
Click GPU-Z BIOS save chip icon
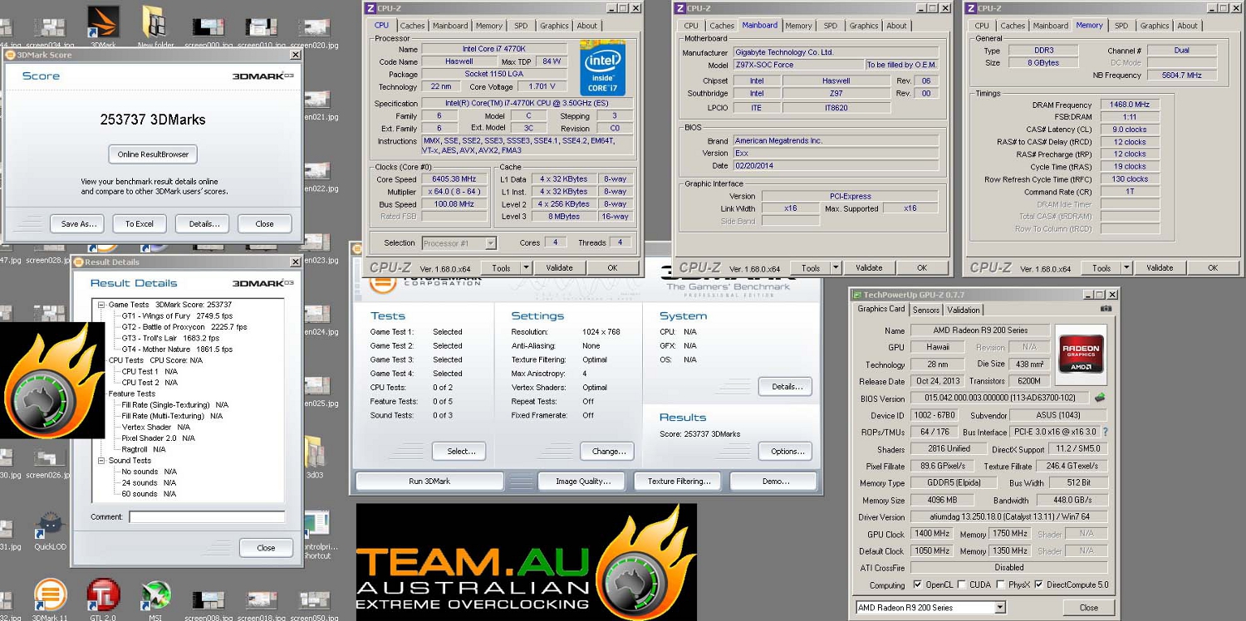tap(1099, 398)
